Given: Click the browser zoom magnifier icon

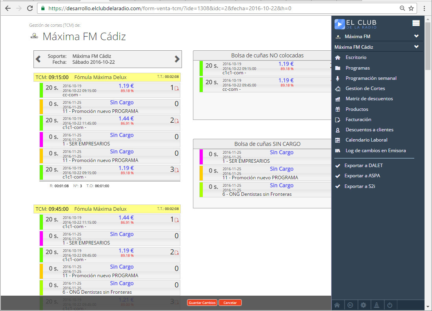Looking at the screenshot, I should [402, 8].
